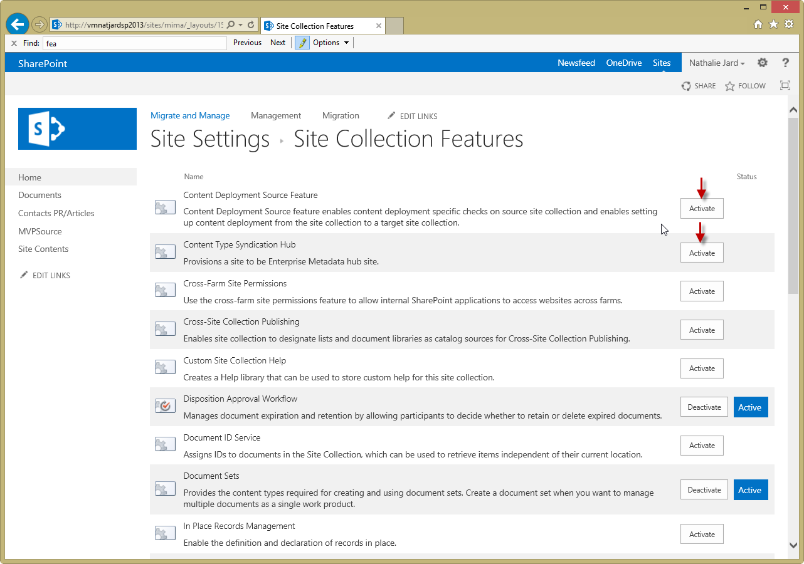Open the Management navigation link
Viewport: 804px width, 564px height.
pos(276,115)
